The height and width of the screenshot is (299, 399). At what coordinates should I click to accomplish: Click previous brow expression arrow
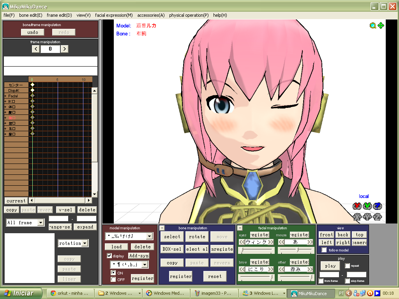pos(242,269)
